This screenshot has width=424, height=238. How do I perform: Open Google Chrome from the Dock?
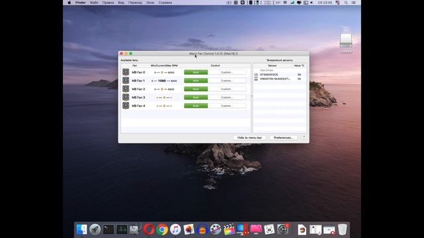pyautogui.click(x=162, y=229)
